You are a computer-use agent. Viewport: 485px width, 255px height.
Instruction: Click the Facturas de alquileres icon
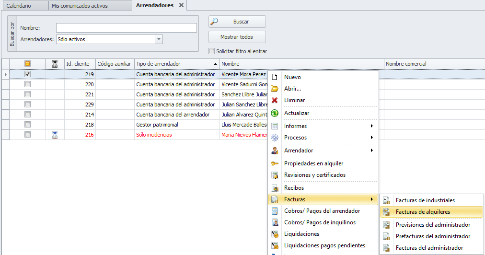coord(386,212)
